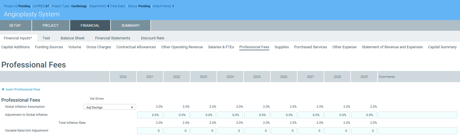Image resolution: width=460 pixels, height=135 pixels.
Task: Click Insert Professional Fees link
Action: [x=23, y=89]
